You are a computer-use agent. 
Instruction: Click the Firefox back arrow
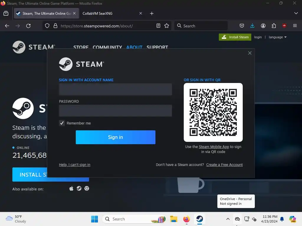pos(7,26)
